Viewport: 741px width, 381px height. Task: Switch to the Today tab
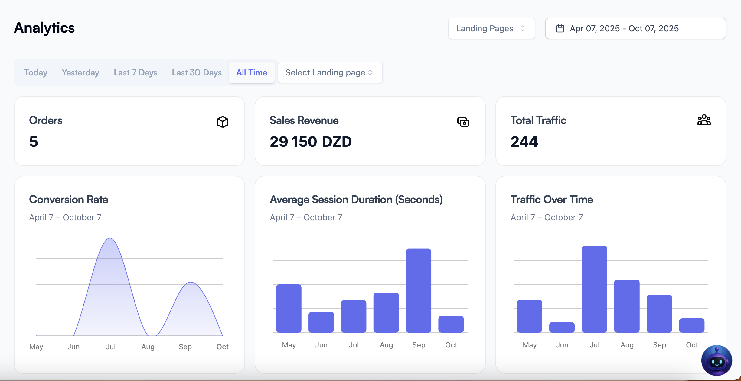click(36, 72)
